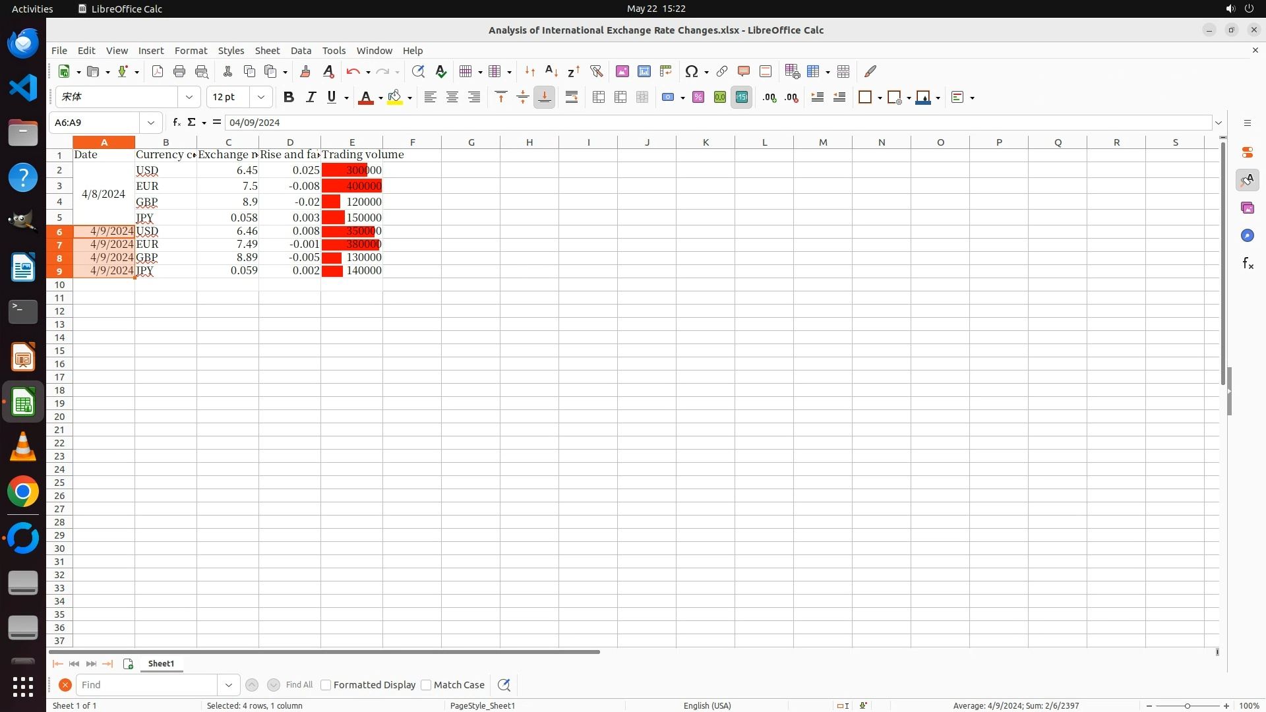Screen dimensions: 1266x712
Task: Open the Data menu
Action: point(301,51)
